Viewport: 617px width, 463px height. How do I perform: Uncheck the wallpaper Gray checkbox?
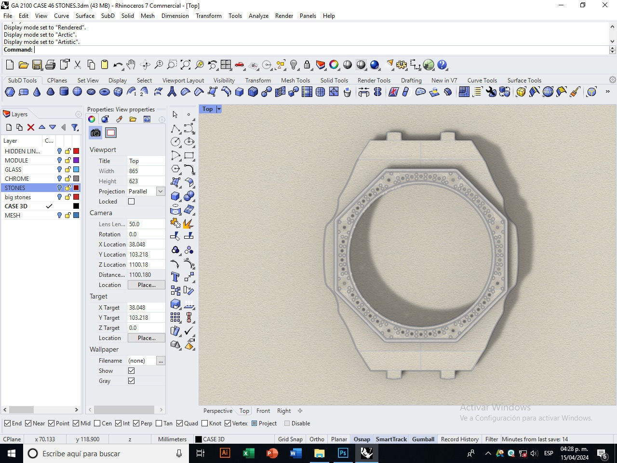click(x=131, y=381)
